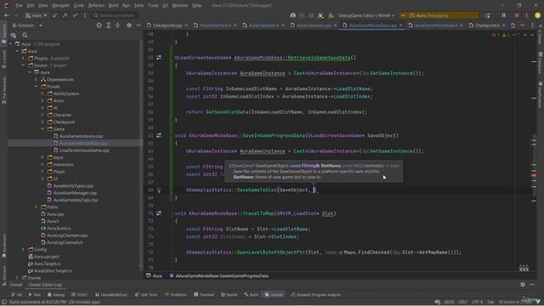Focus the Search everywhere field
The image size is (544, 306).
click(x=116, y=15)
